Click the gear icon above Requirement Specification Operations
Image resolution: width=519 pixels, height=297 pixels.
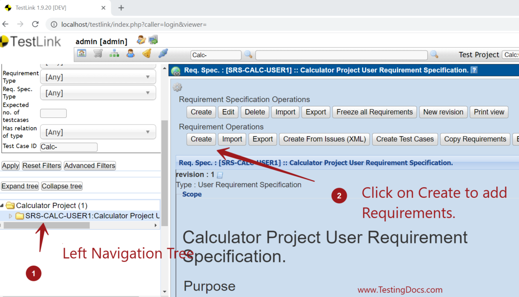[x=177, y=88]
